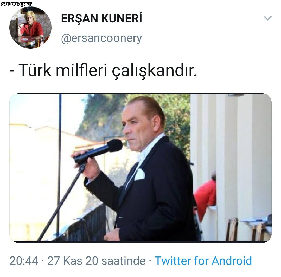281x277 pixels.
Task: Open the ERŞAN KUNERİ display name
Action: point(101,18)
